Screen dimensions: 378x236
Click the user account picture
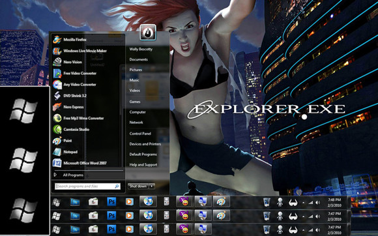(148, 33)
